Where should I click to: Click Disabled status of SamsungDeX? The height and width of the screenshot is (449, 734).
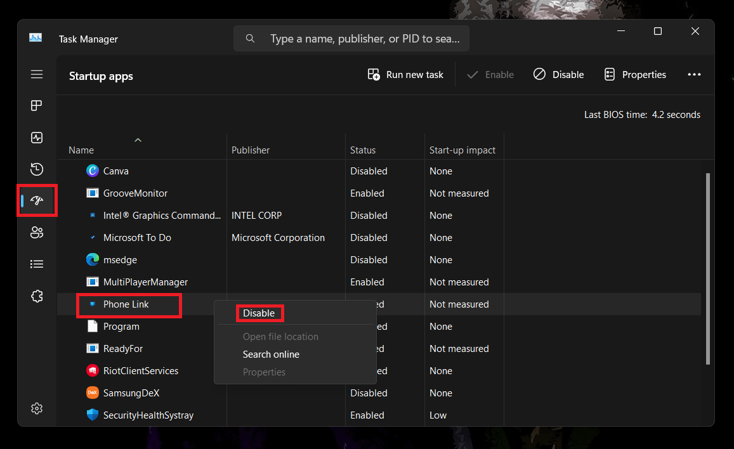pyautogui.click(x=369, y=393)
